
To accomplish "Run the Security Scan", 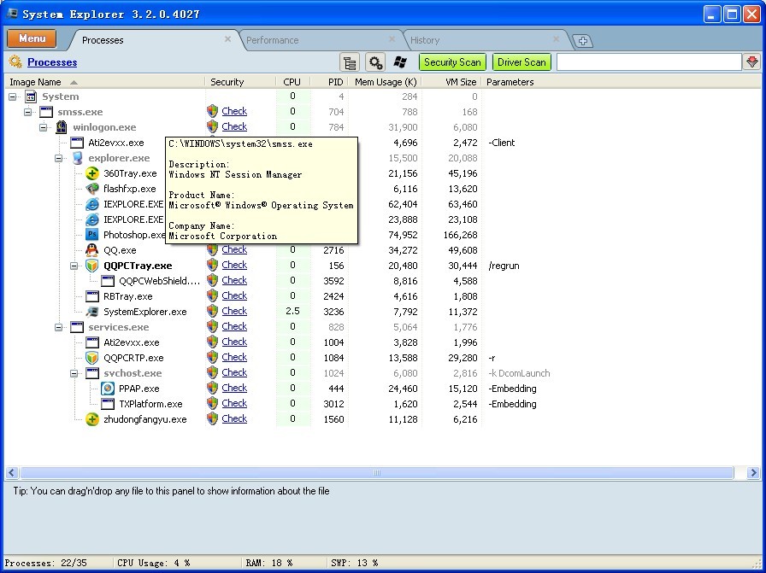I will tap(452, 62).
